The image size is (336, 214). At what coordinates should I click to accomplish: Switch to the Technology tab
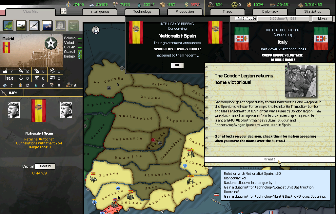point(142,11)
